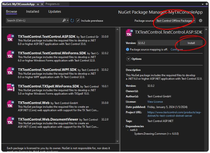Click version 10.0.1 of TXSpell row
The height and width of the screenshot is (153, 210).
pyautogui.click(x=105, y=86)
